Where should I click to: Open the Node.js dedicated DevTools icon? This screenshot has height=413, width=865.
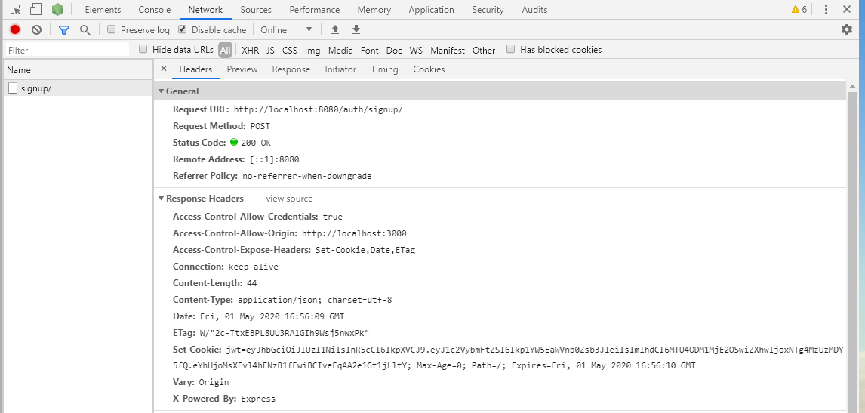pyautogui.click(x=57, y=9)
